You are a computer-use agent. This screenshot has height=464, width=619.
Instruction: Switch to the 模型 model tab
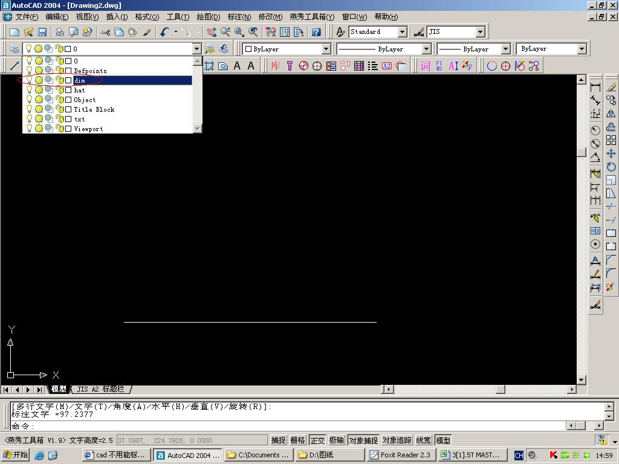tap(59, 389)
